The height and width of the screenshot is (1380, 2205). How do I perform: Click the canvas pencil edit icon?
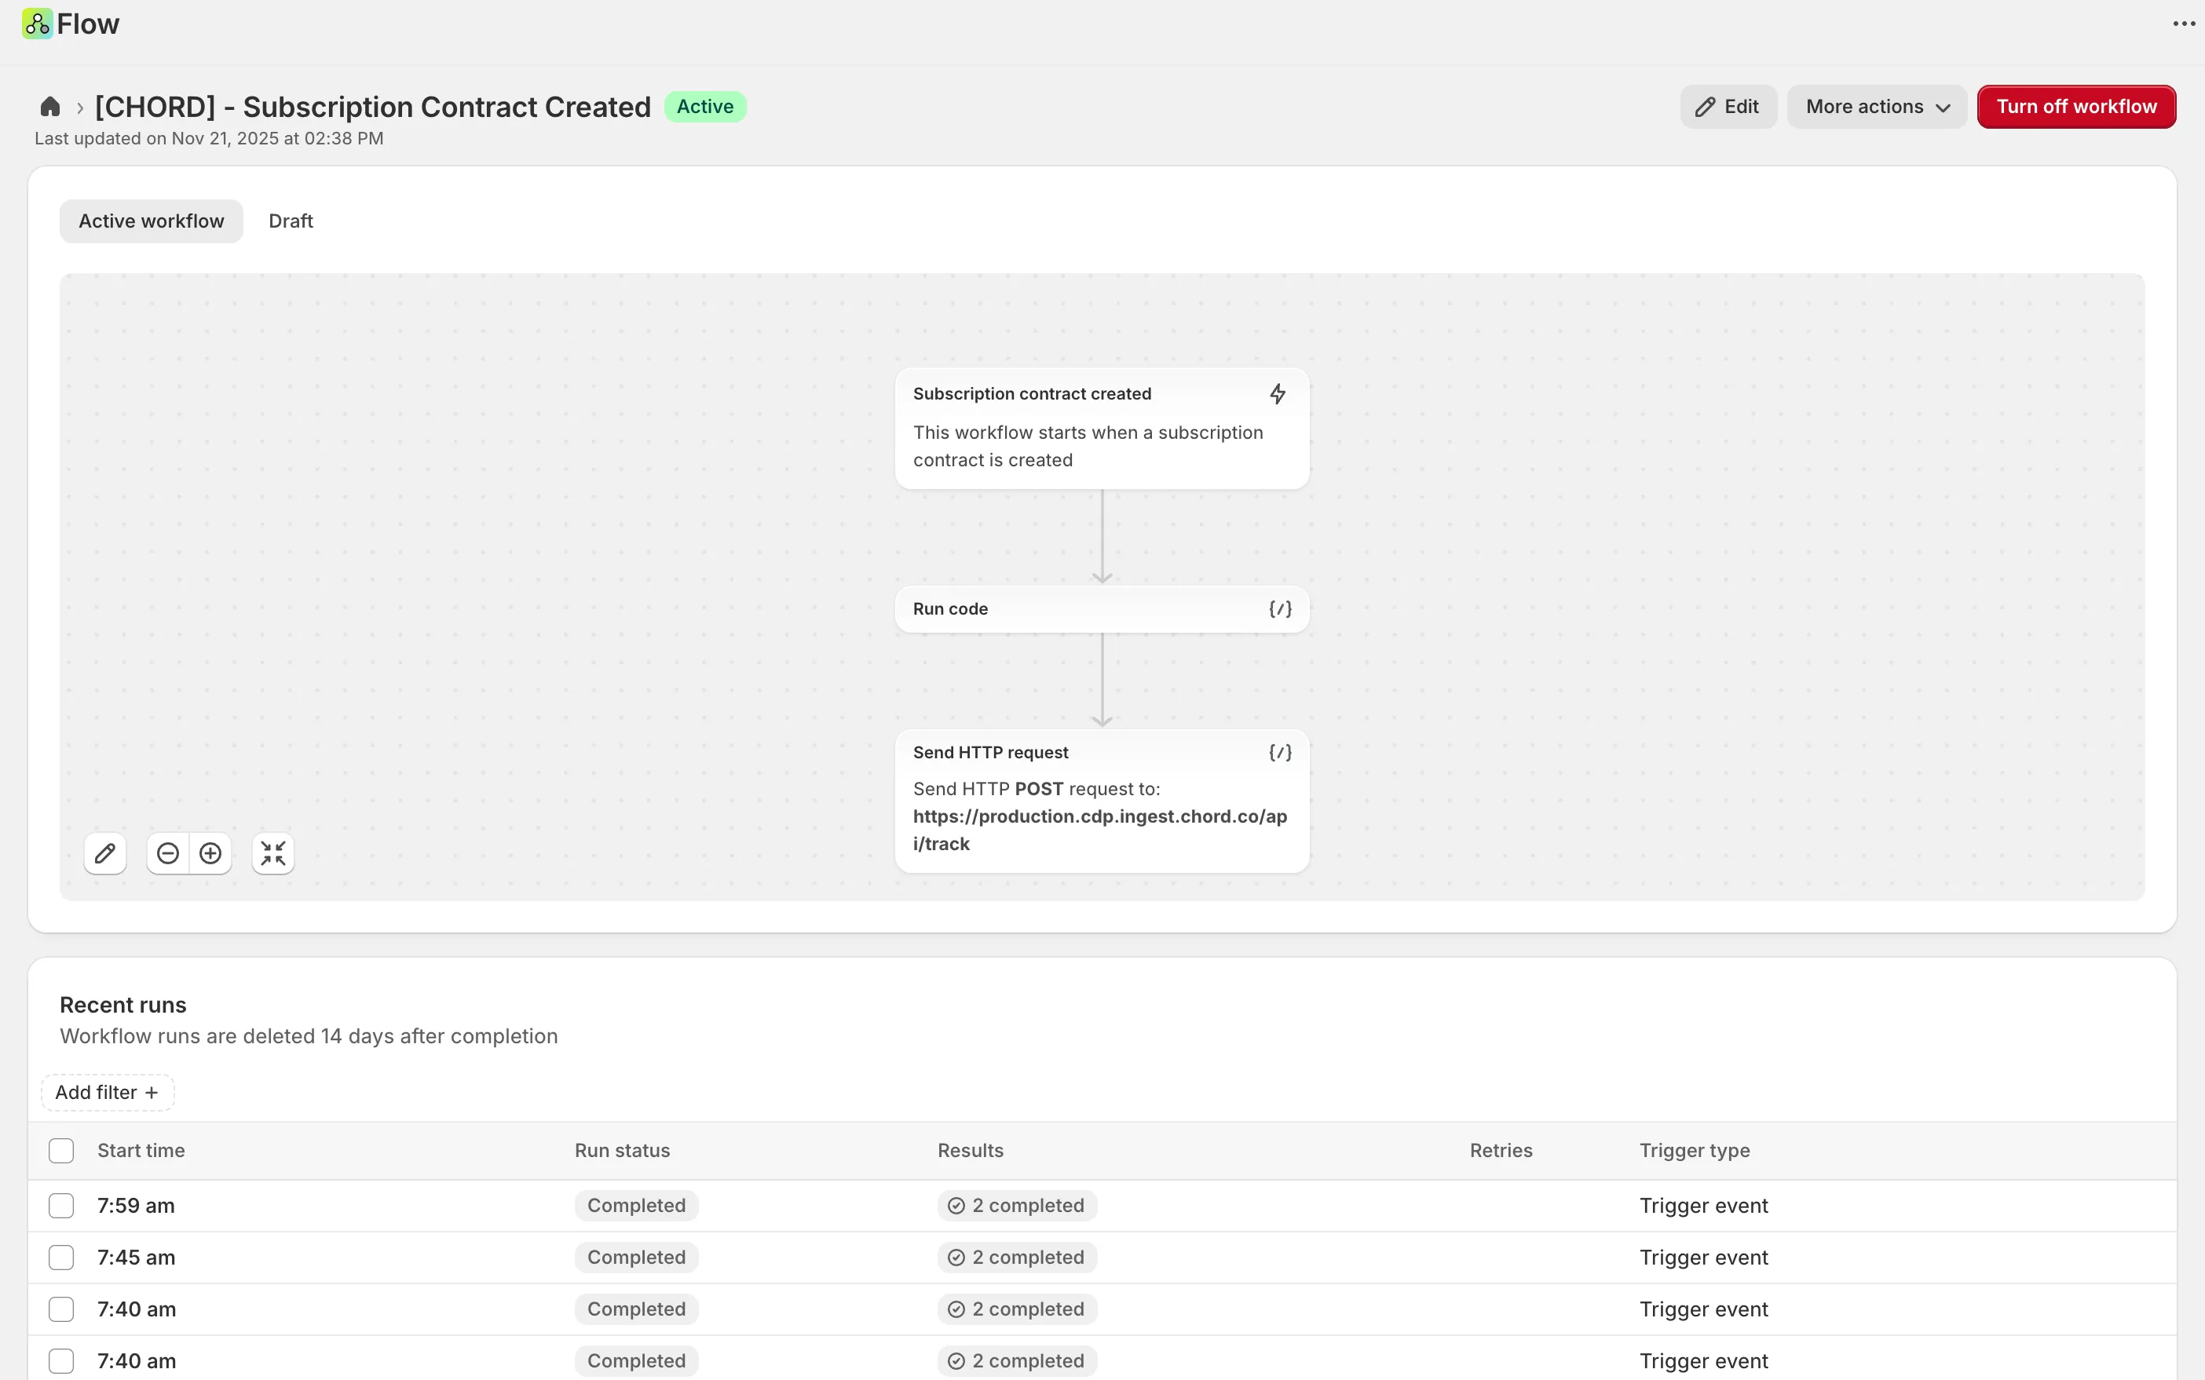[x=105, y=853]
